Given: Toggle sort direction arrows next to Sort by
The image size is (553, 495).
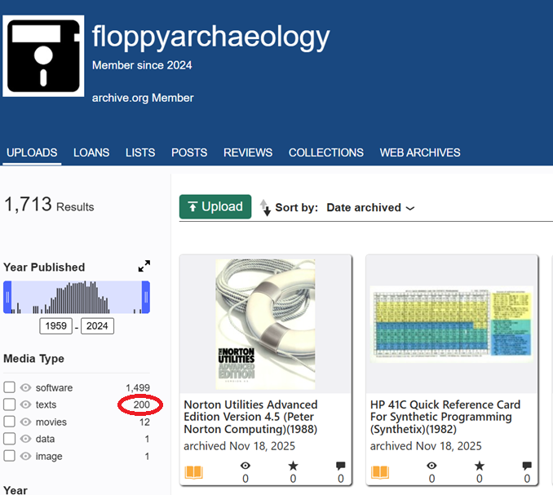Looking at the screenshot, I should [265, 207].
